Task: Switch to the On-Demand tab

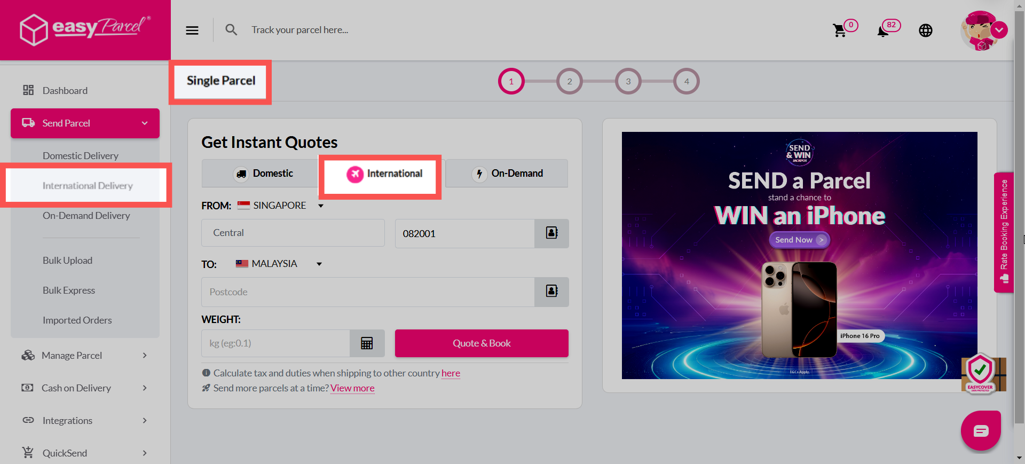Action: coord(507,174)
